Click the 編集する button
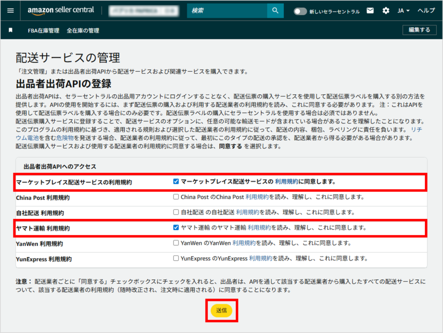The height and width of the screenshot is (333, 443). tap(417, 30)
